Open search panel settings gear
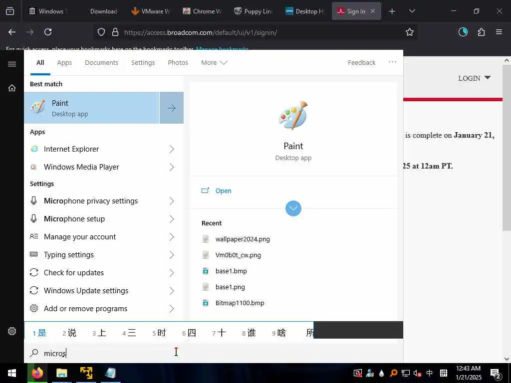The width and height of the screenshot is (511, 383). tap(12, 331)
